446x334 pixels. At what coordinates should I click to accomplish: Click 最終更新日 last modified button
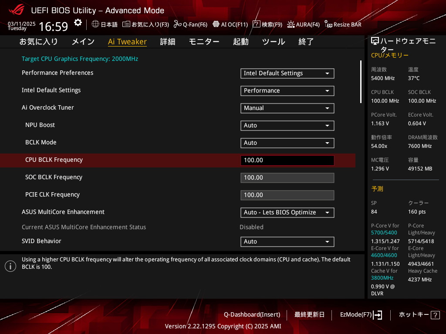(x=310, y=315)
